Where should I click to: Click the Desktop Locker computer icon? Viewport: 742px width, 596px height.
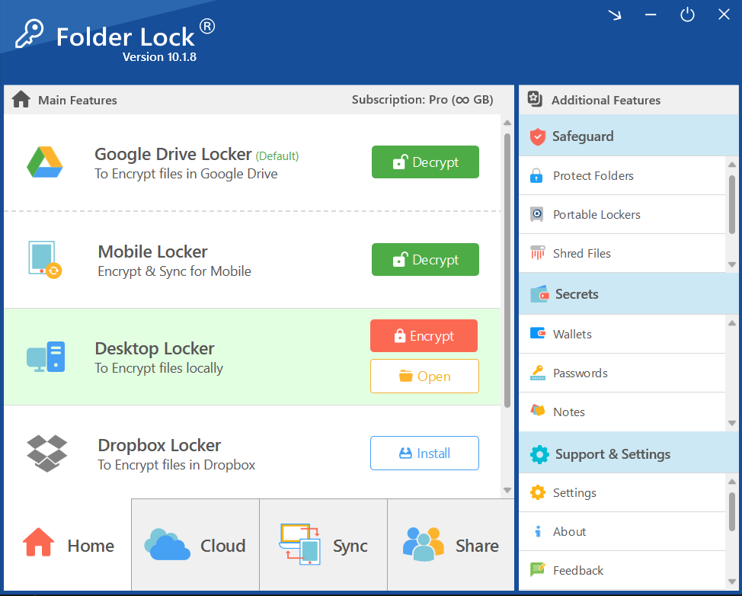tap(46, 357)
